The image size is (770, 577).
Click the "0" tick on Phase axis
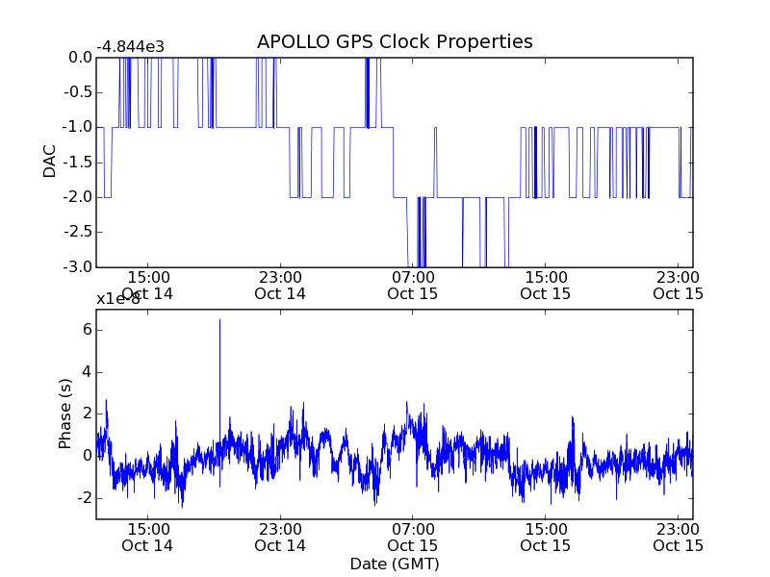[88, 456]
